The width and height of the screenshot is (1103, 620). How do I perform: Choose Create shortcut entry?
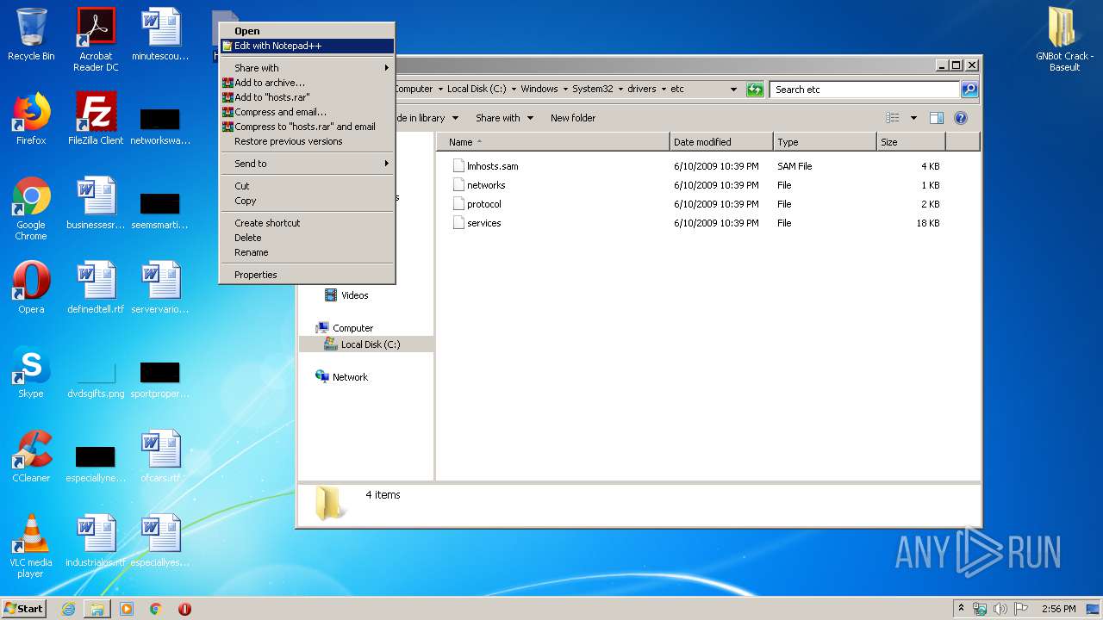(x=307, y=223)
